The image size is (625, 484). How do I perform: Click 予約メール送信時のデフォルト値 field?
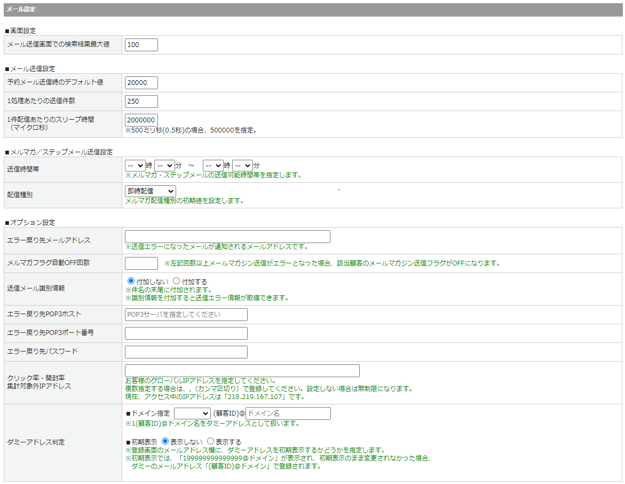coord(141,82)
